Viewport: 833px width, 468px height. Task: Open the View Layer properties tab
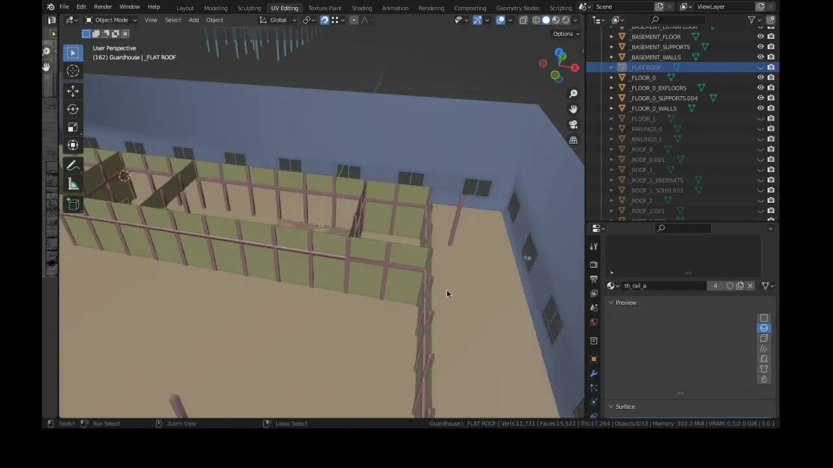(x=594, y=293)
